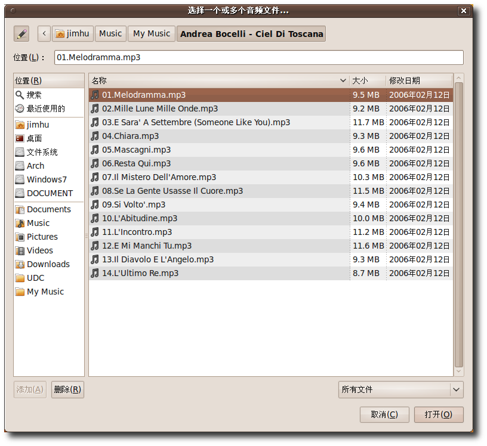Sort files by 修改日期 date column
The height and width of the screenshot is (446, 487).
click(420, 80)
